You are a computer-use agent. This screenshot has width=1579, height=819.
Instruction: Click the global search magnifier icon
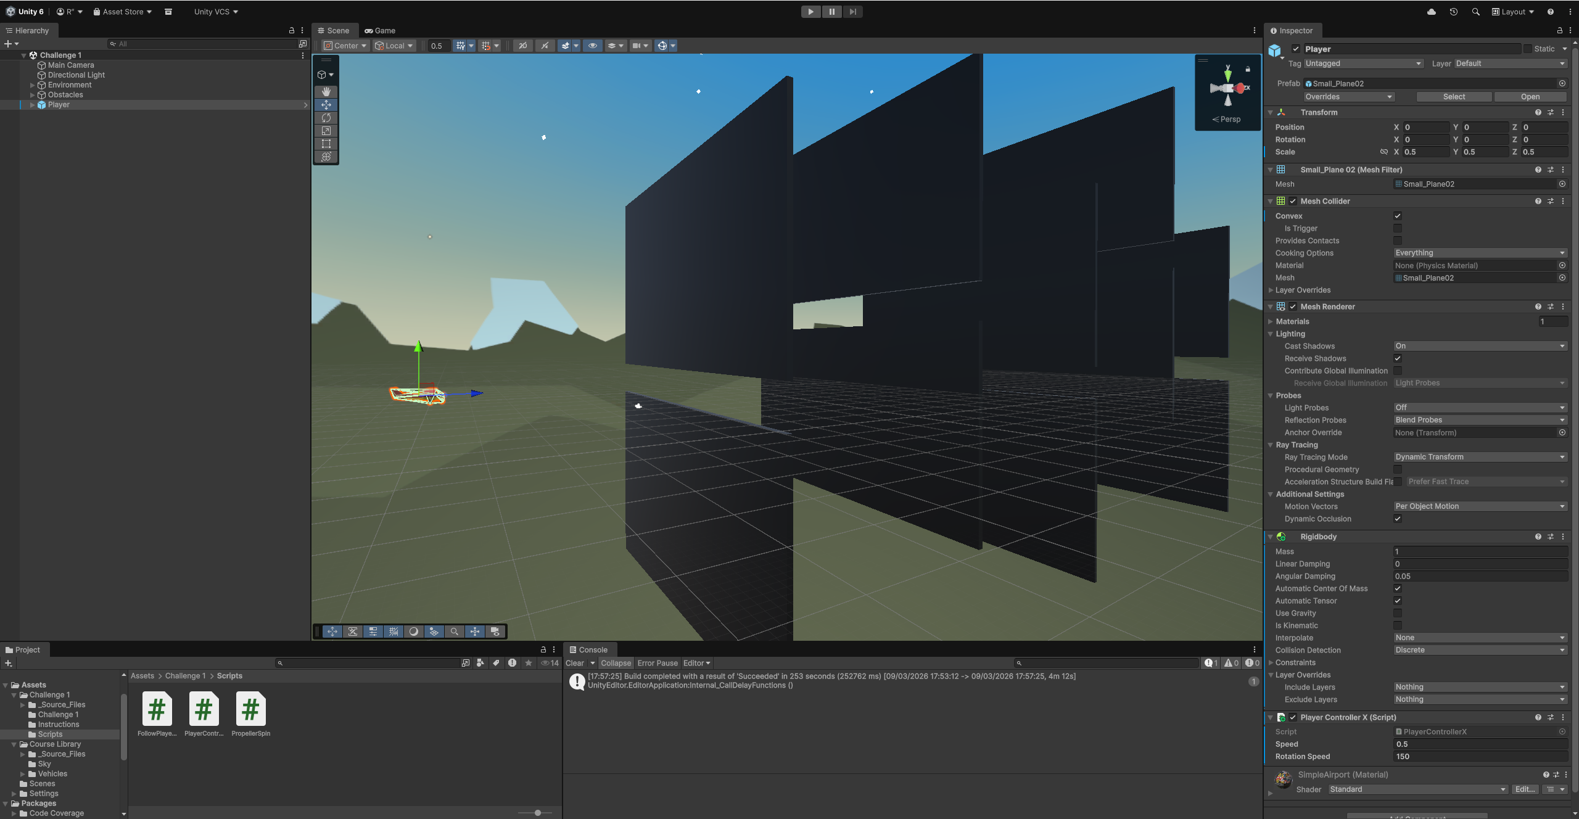point(1475,12)
